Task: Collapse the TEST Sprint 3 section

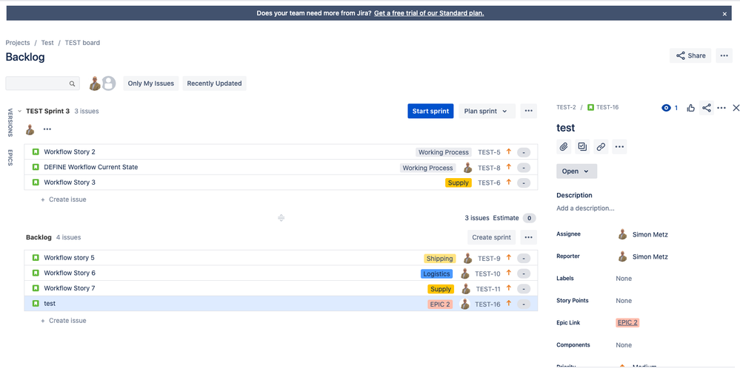Action: pyautogui.click(x=20, y=111)
